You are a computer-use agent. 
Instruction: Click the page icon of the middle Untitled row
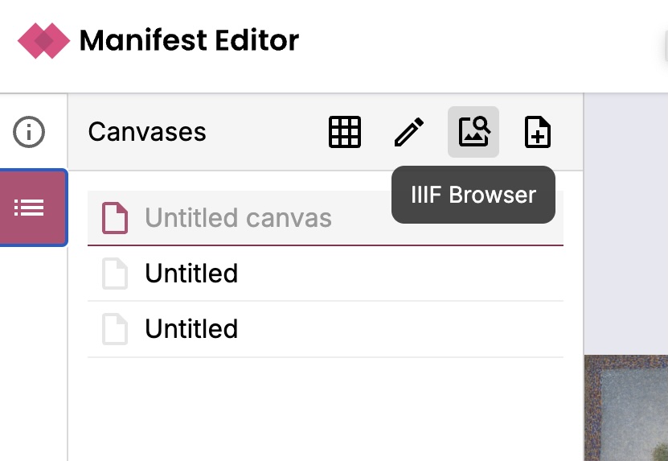115,274
